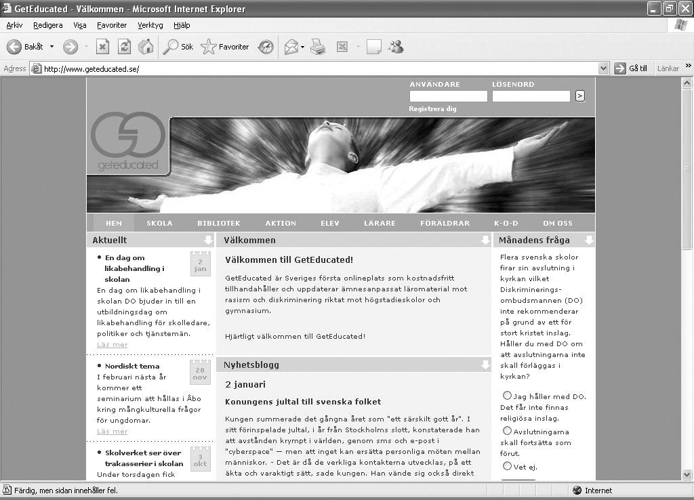Switch to the SKOLA tab

click(x=159, y=223)
